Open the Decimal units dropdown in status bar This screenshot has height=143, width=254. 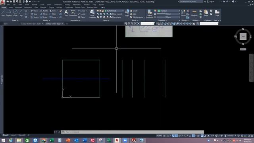click(231, 136)
